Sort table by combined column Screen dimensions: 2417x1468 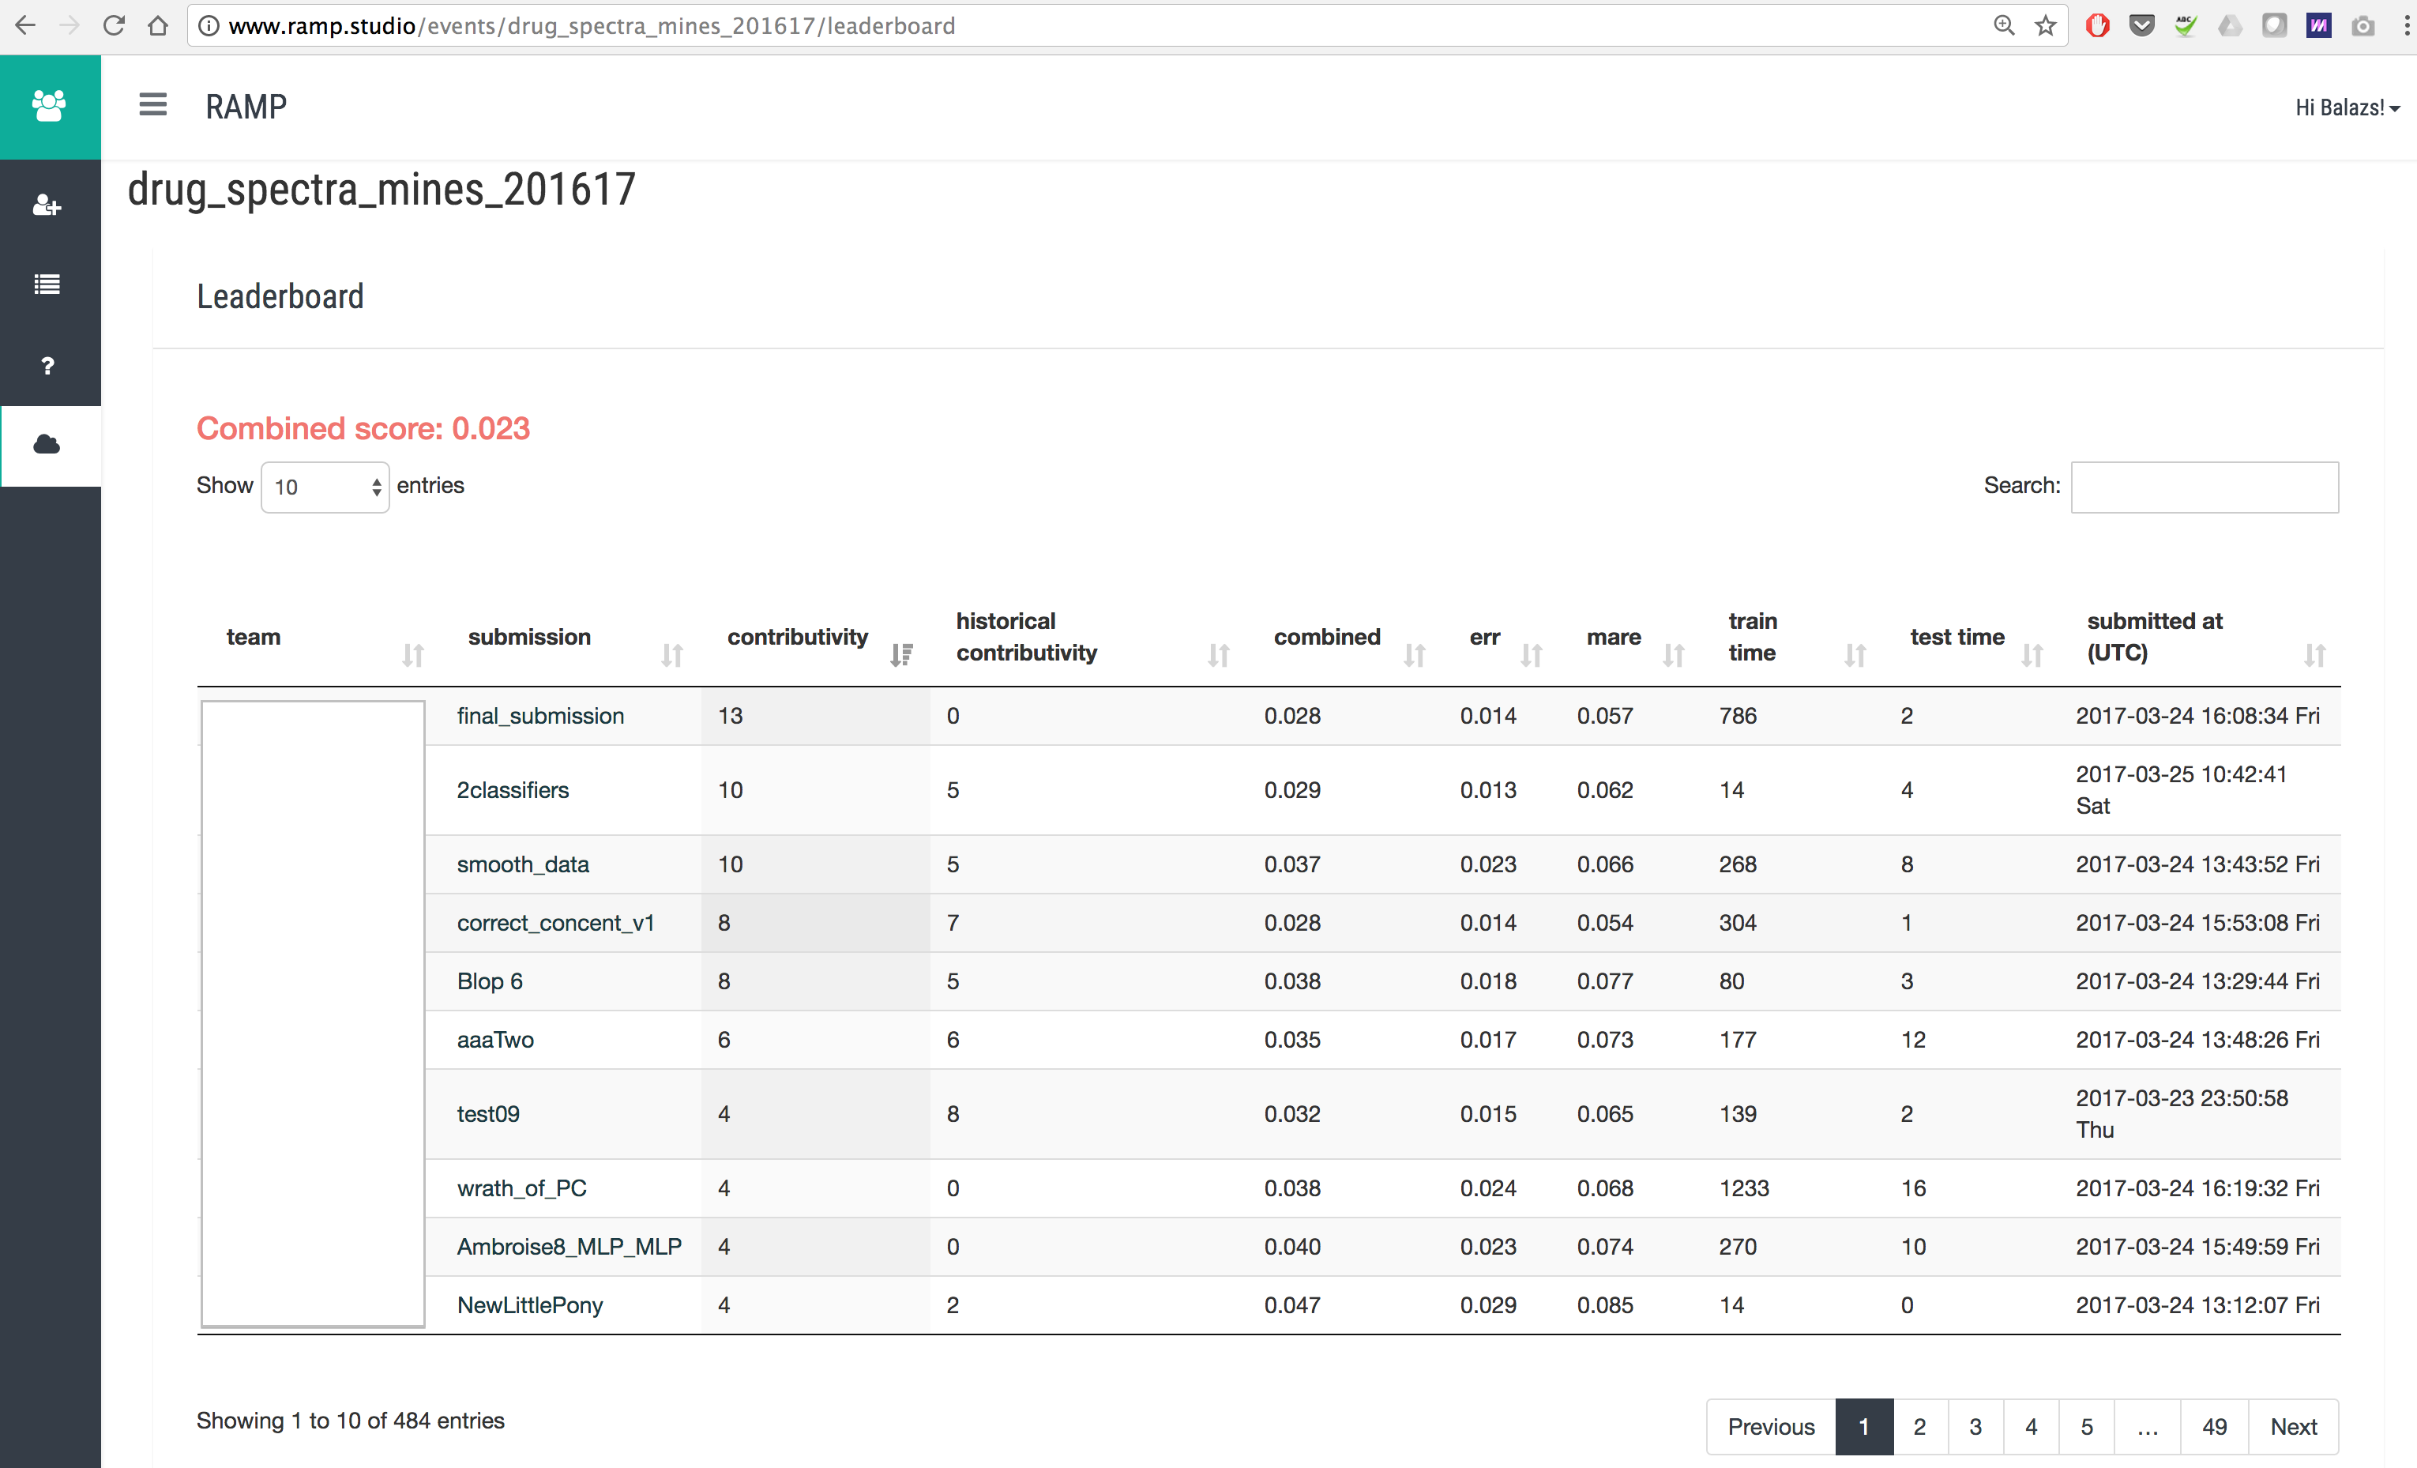click(x=1326, y=637)
